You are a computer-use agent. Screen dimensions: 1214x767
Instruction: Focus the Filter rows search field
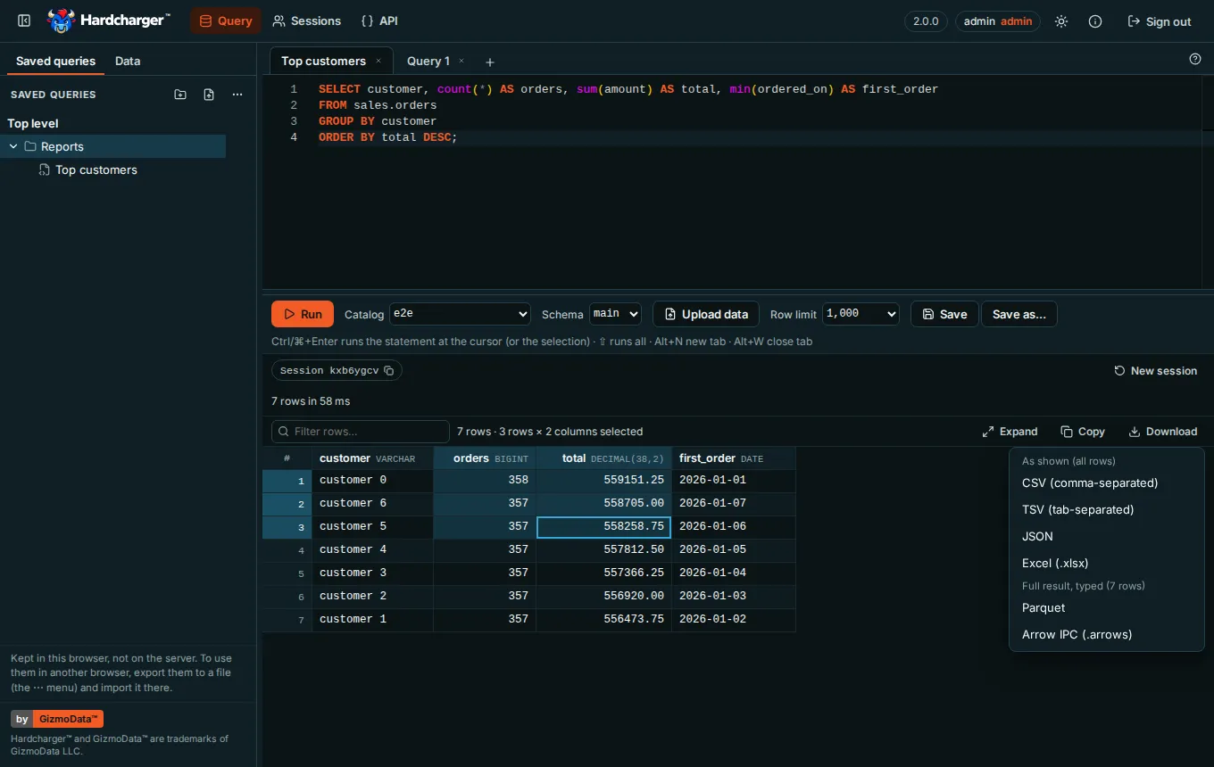(361, 432)
